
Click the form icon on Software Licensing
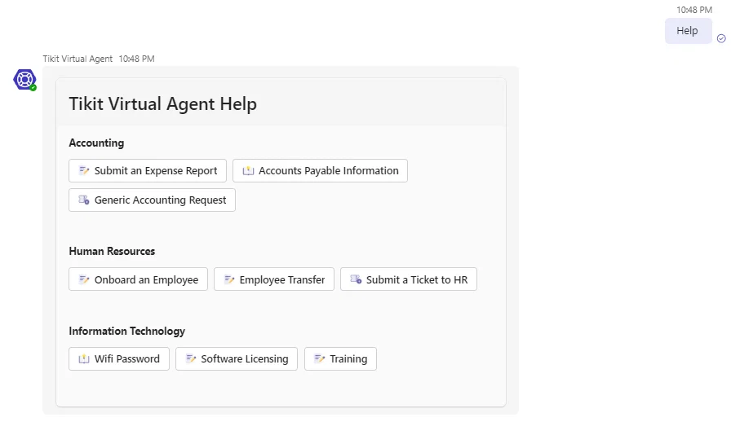191,358
